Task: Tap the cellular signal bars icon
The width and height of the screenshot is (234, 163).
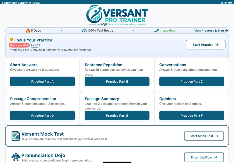Action: tap(221, 3)
